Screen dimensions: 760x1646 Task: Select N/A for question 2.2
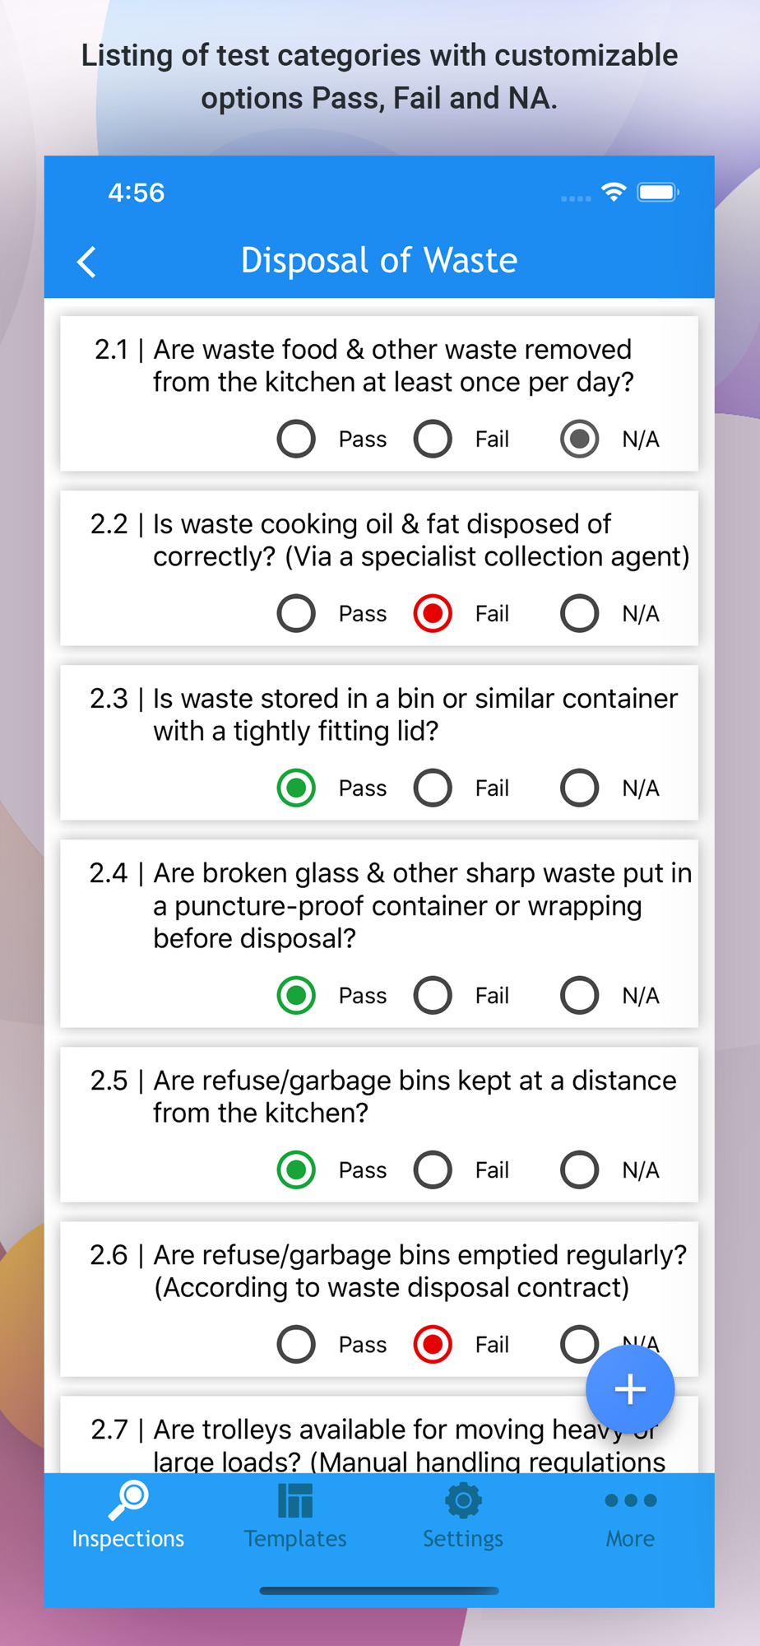pos(579,613)
